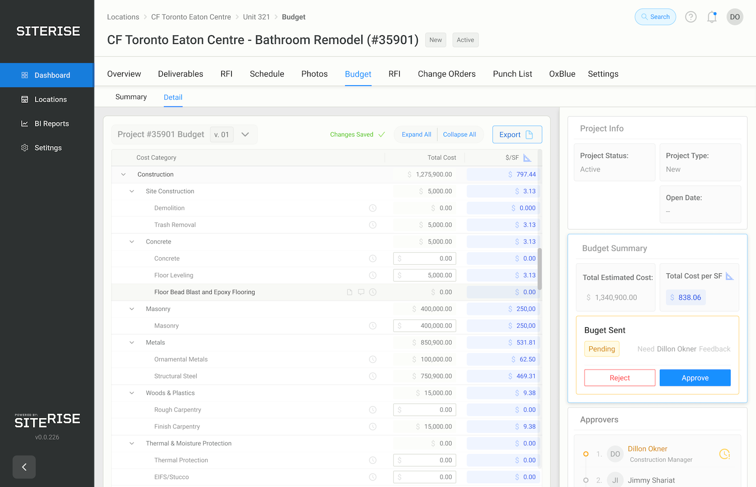Open the help question mark icon
Screen dimensions: 756x487
tap(690, 17)
